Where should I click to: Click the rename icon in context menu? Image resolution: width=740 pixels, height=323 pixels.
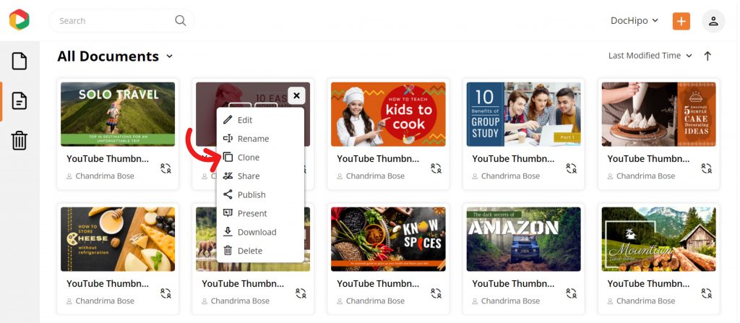coord(228,138)
